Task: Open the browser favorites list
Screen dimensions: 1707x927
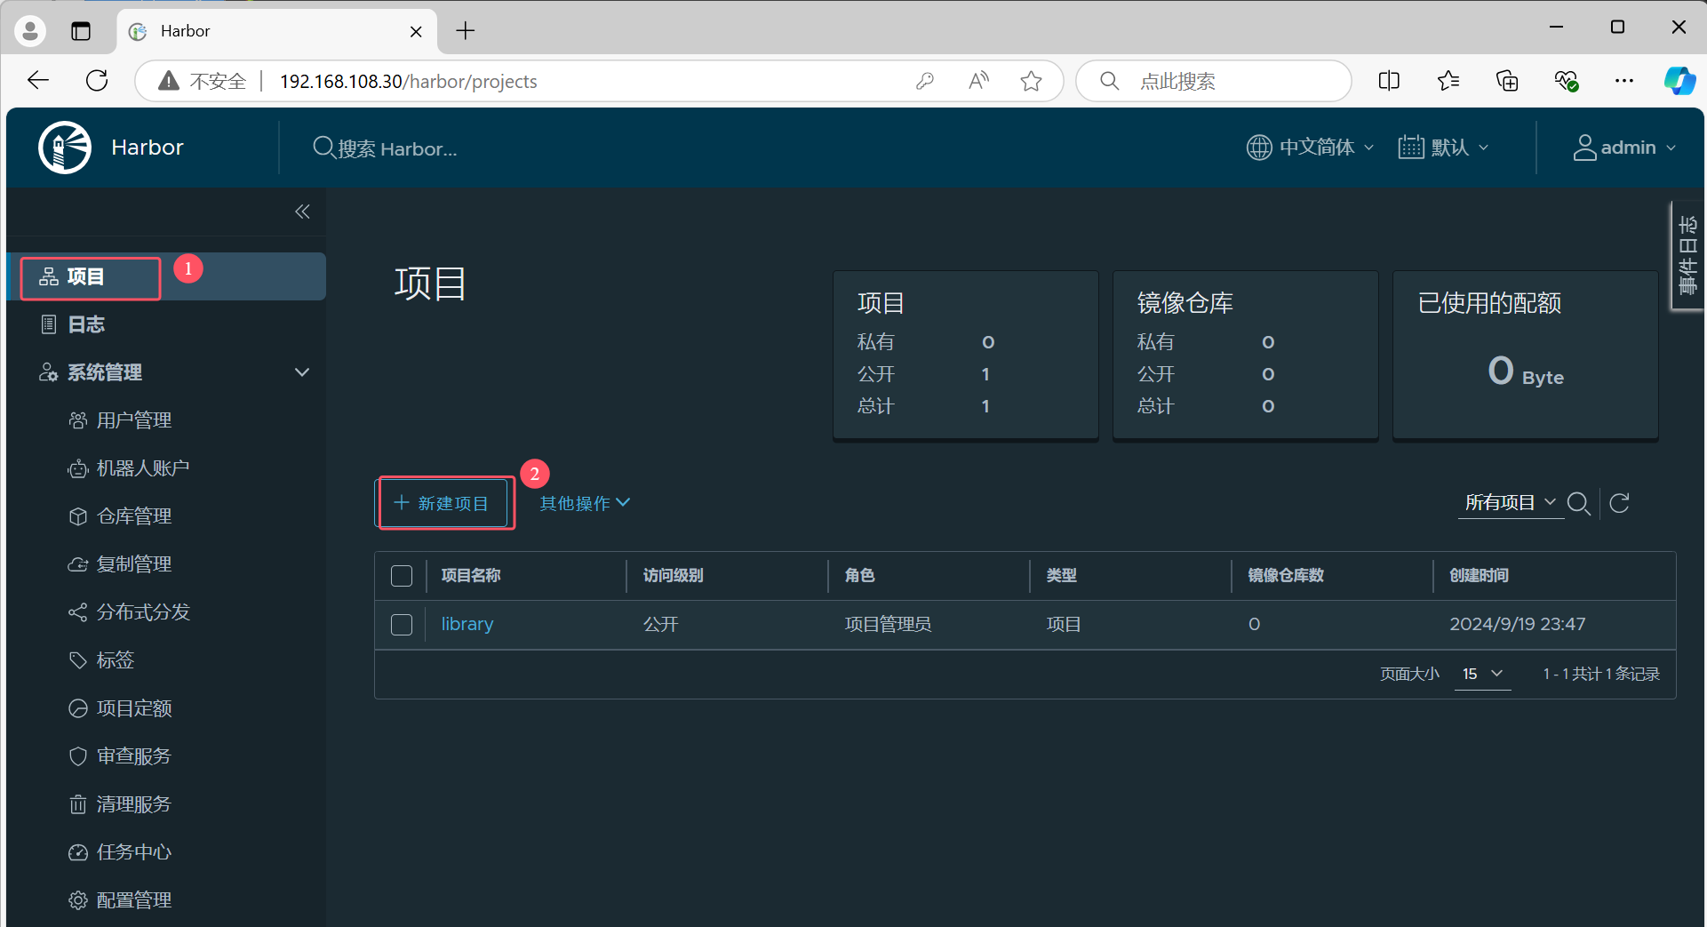Action: 1448,81
